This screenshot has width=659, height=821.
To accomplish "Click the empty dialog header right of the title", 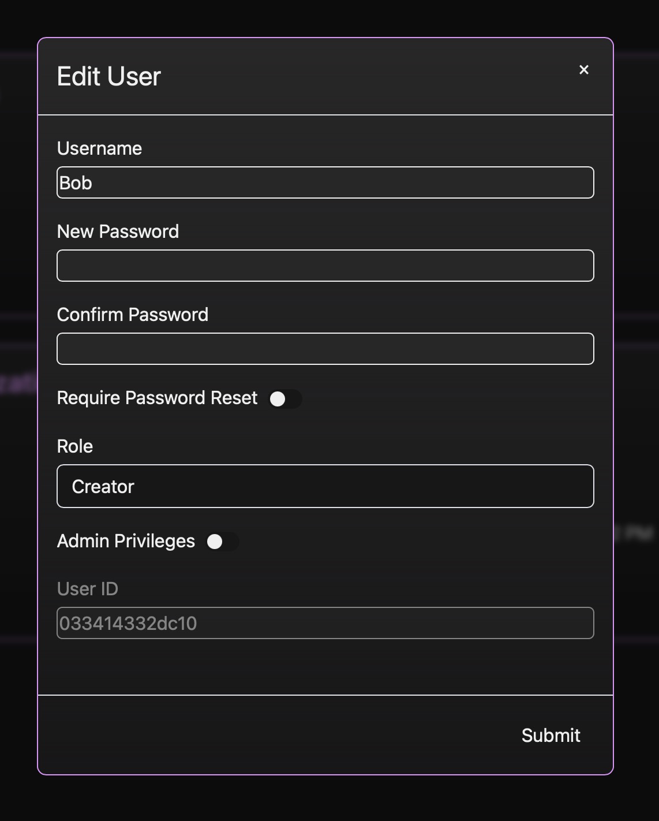I will pos(369,76).
